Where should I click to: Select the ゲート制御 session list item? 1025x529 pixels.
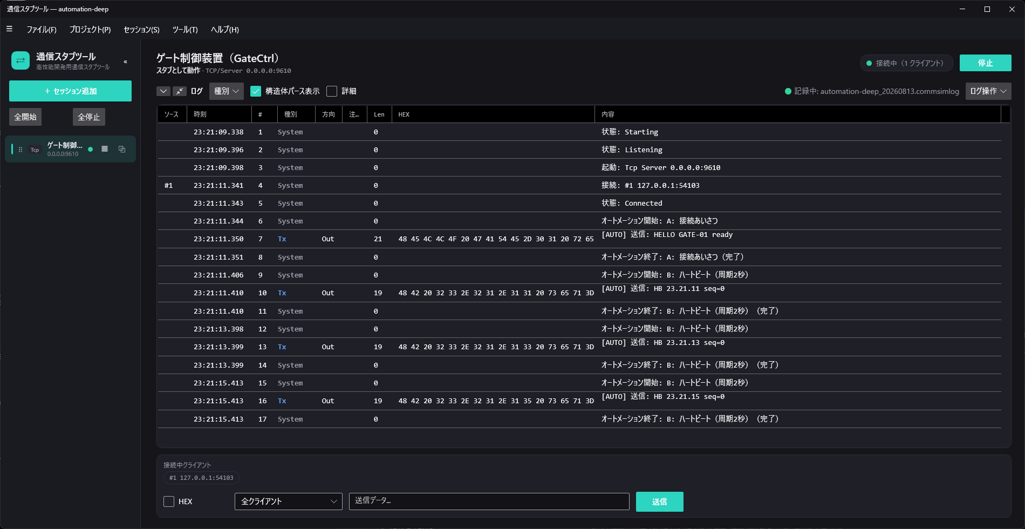point(70,149)
